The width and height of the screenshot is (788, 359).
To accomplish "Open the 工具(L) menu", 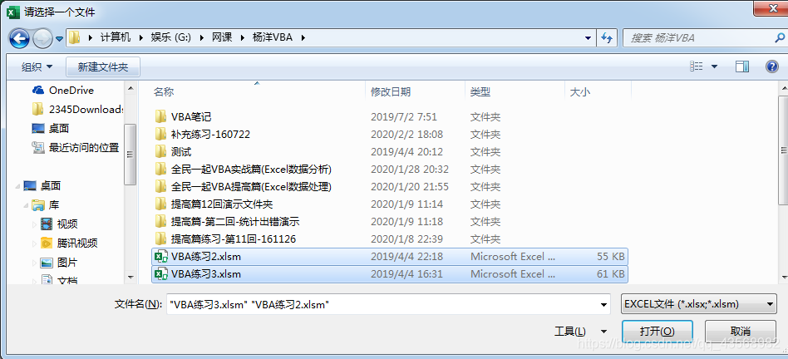I will (580, 332).
